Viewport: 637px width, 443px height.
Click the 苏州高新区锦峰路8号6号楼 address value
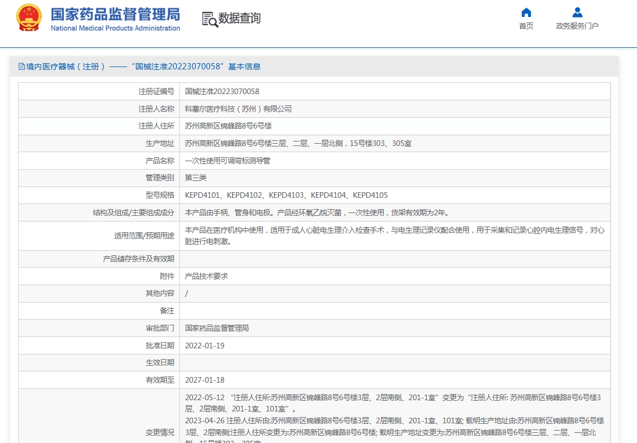click(229, 126)
